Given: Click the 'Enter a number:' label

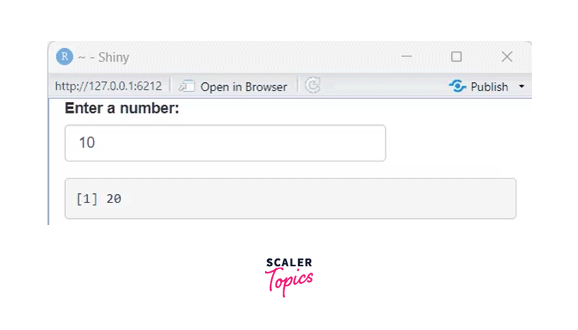Looking at the screenshot, I should pos(122,108).
